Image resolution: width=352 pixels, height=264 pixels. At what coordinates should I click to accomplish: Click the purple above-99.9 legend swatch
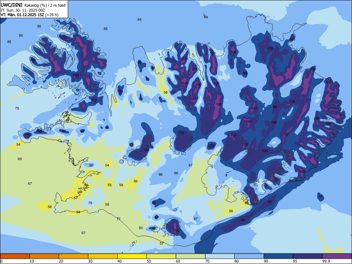point(337,256)
